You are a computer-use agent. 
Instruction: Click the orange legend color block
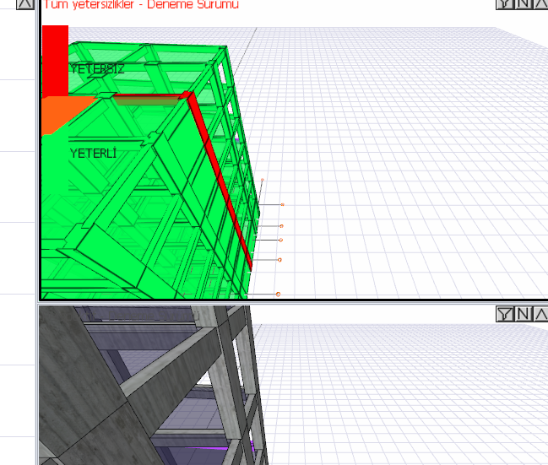pos(56,113)
